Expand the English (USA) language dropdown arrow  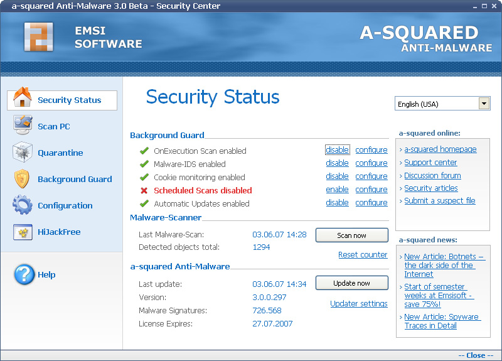pyautogui.click(x=484, y=104)
